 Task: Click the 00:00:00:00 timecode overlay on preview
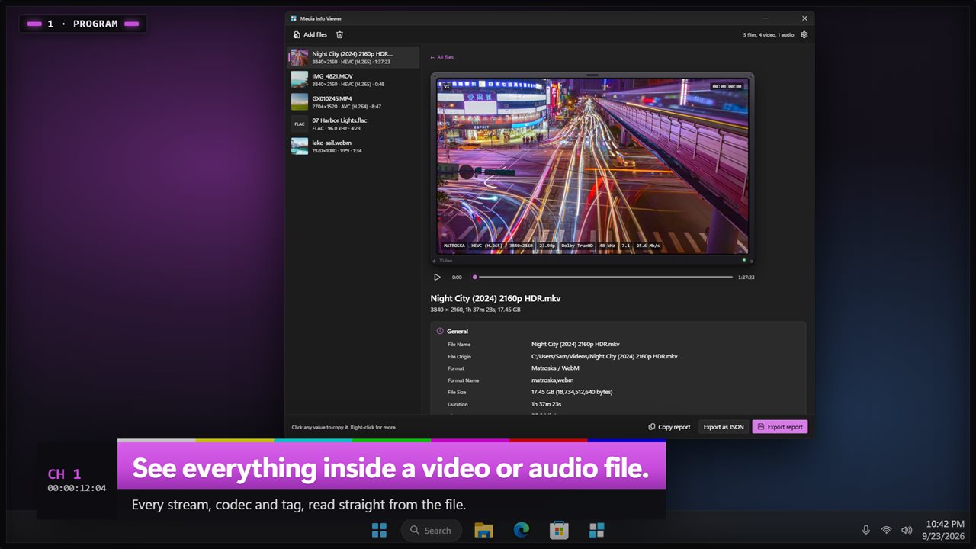pyautogui.click(x=727, y=86)
